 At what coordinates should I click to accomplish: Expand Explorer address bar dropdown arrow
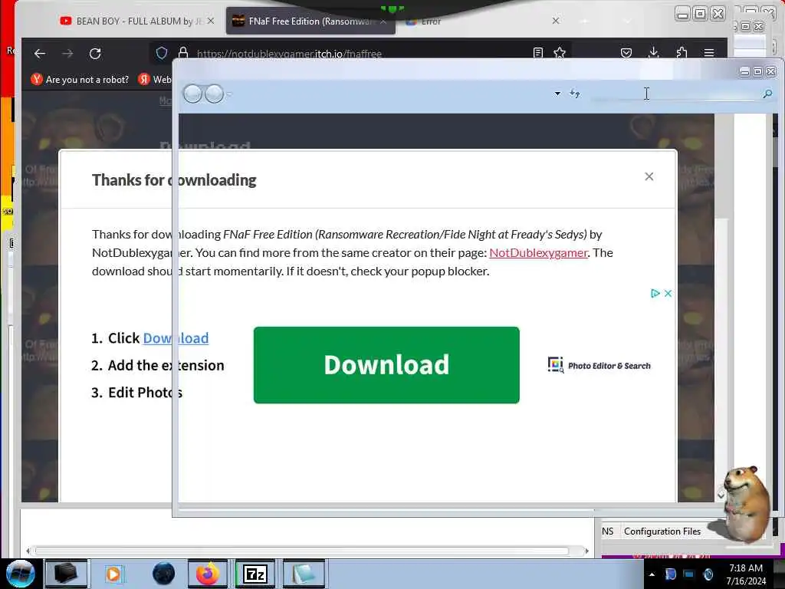tap(557, 94)
